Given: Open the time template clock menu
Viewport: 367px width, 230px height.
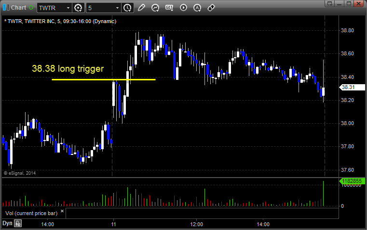Looking at the screenshot, I should coord(128,8).
